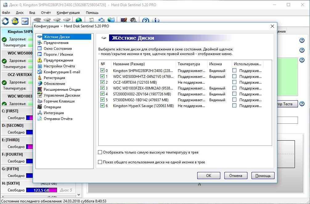Click green health checkmark for Kingston SHPM disk
The height and width of the screenshot is (204, 310).
[x=4, y=39]
